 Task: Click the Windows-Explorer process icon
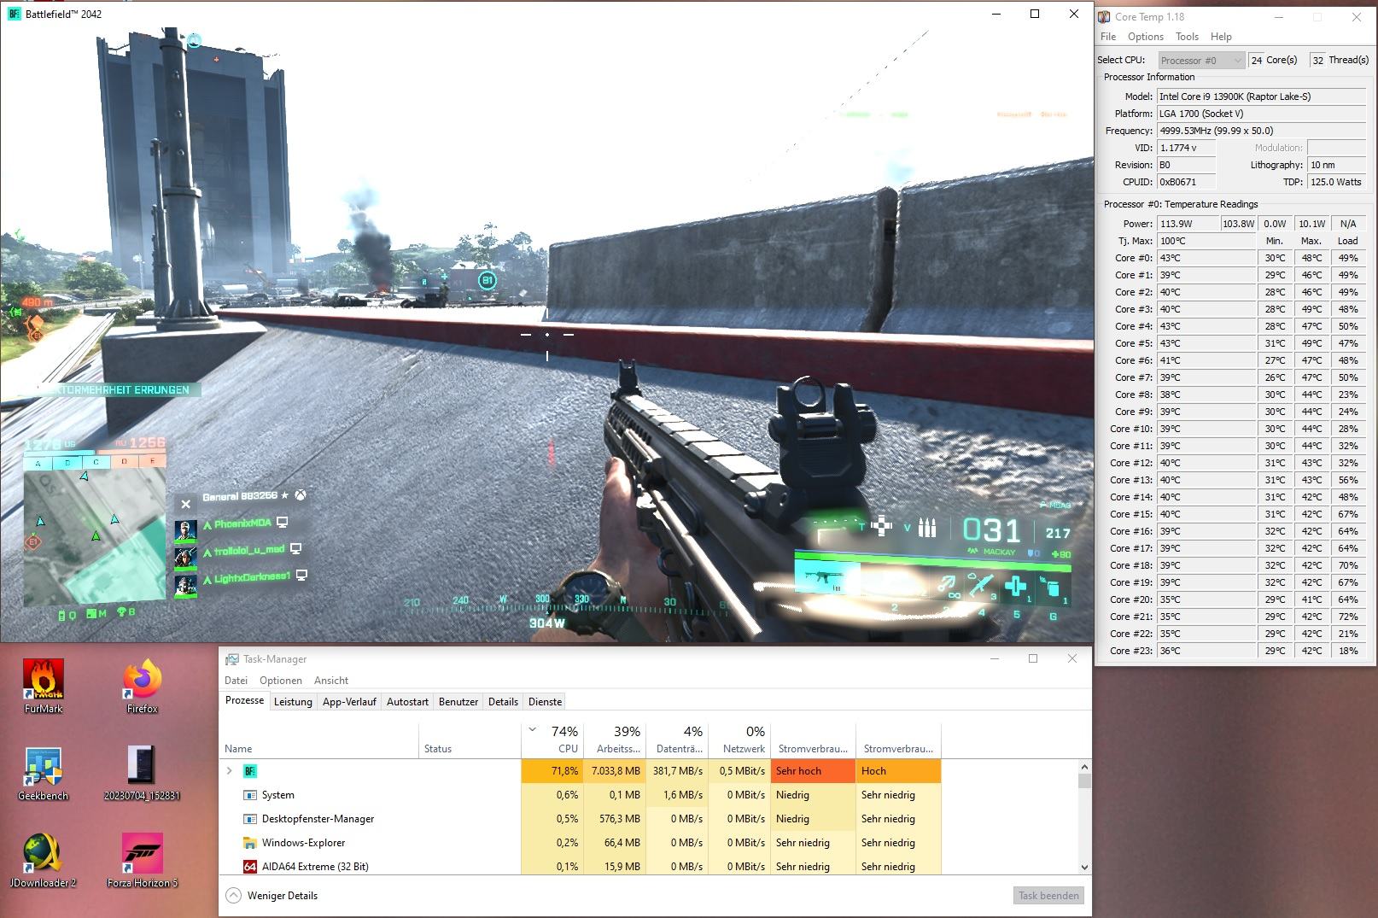tap(250, 842)
